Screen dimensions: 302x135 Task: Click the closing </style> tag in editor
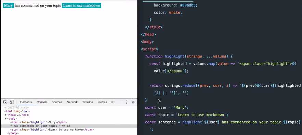point(154,27)
